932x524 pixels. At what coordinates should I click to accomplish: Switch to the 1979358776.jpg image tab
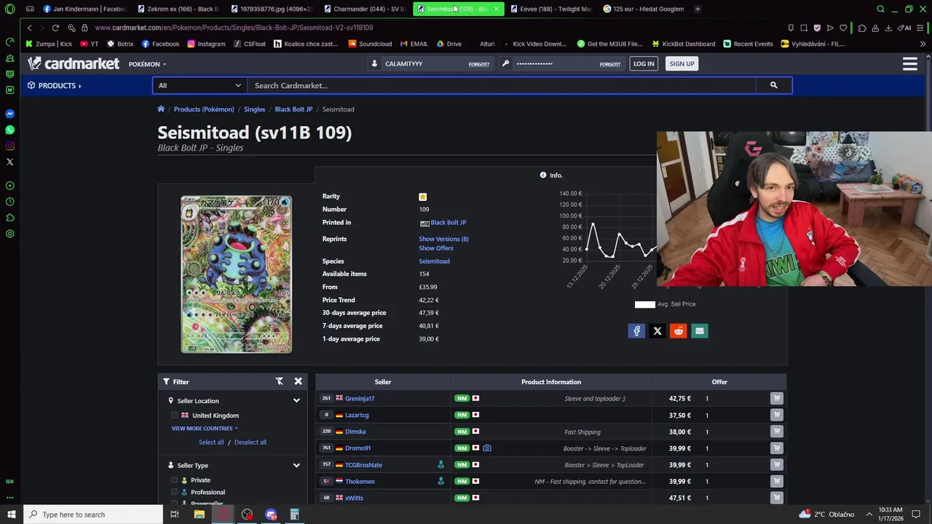270,9
